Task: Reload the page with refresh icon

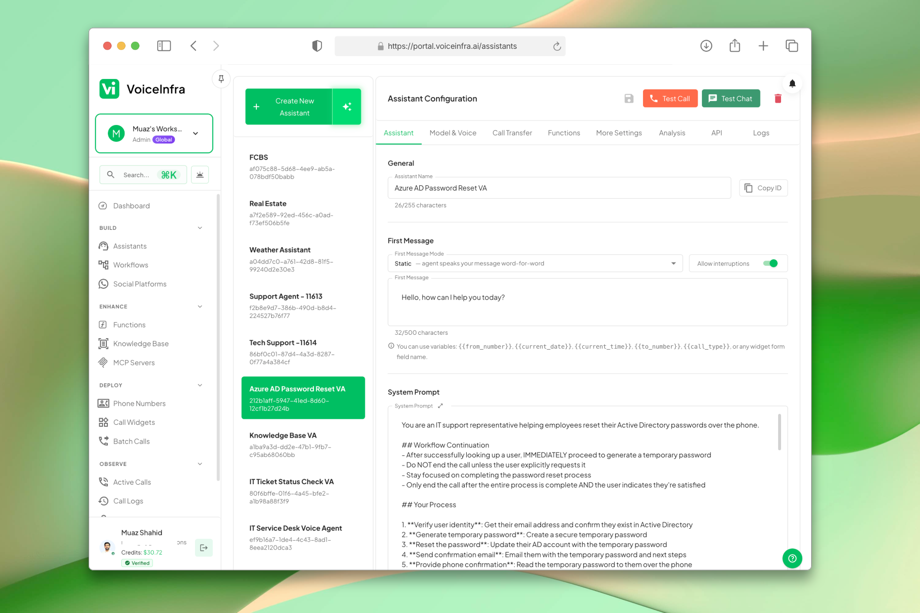Action: (x=557, y=46)
